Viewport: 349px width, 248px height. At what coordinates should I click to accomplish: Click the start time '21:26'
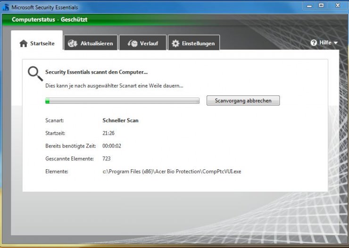[108, 133]
